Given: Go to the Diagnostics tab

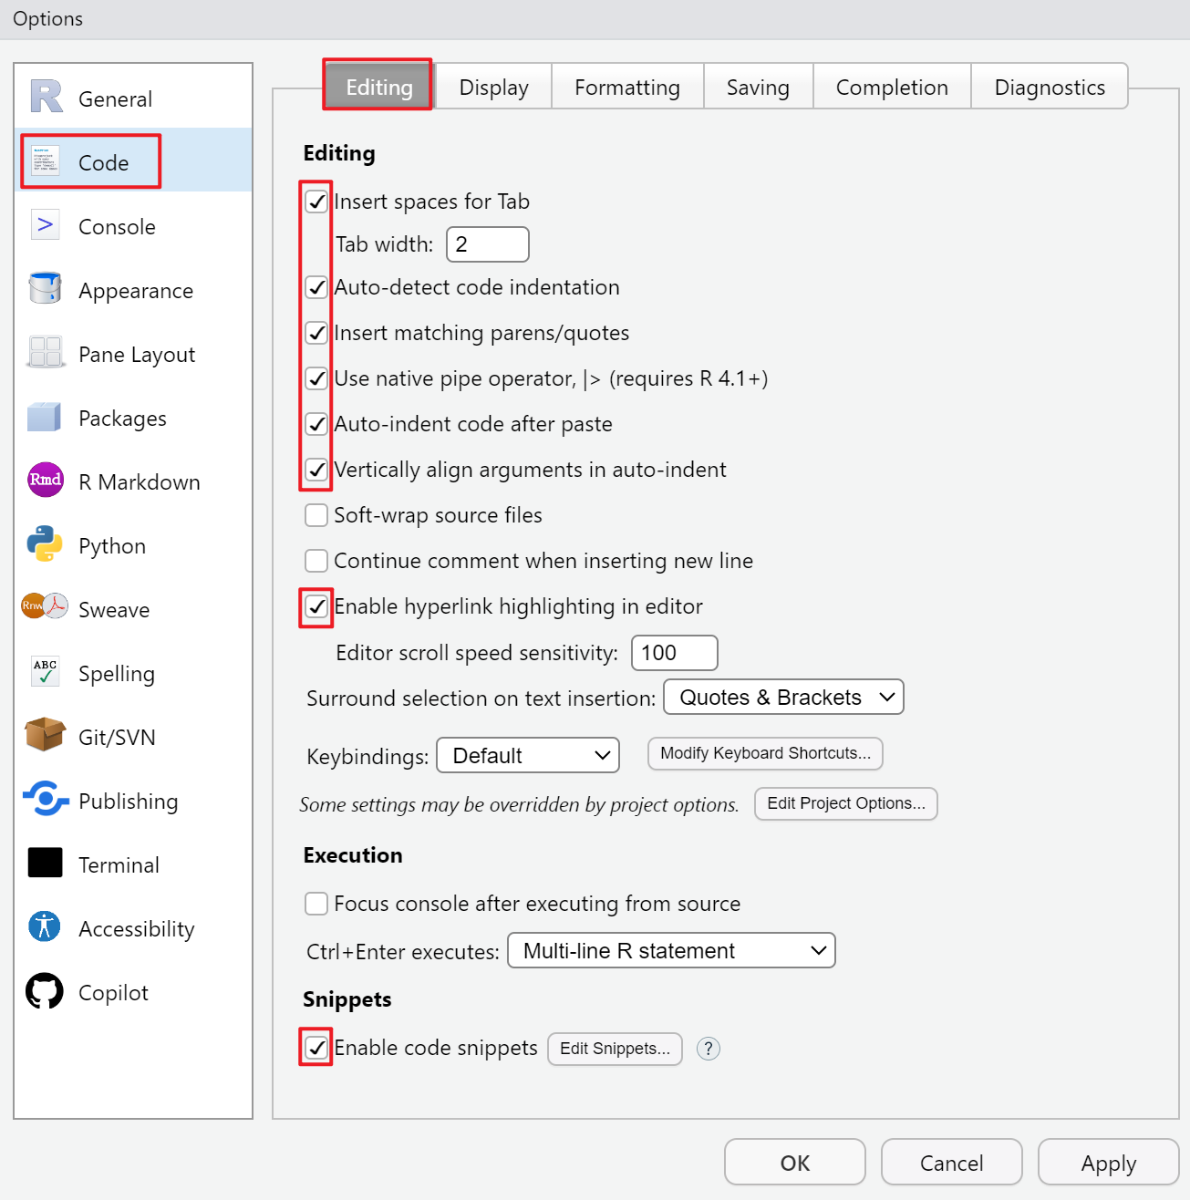Looking at the screenshot, I should tap(1049, 88).
